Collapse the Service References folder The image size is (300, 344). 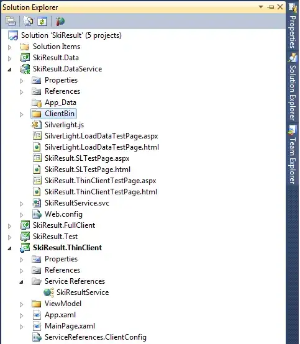[x=21, y=282]
